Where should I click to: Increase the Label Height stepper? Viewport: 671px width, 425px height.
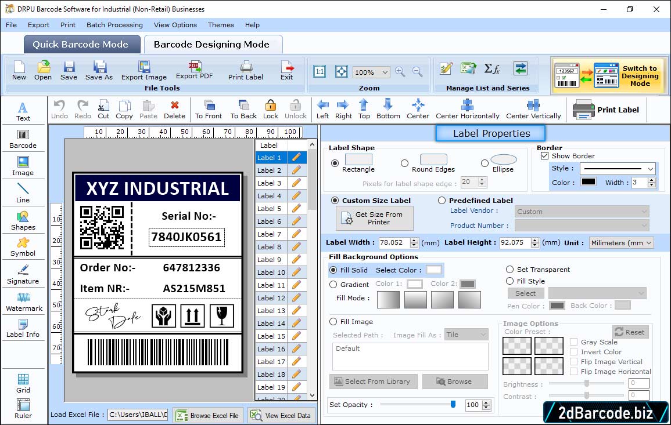pyautogui.click(x=535, y=240)
